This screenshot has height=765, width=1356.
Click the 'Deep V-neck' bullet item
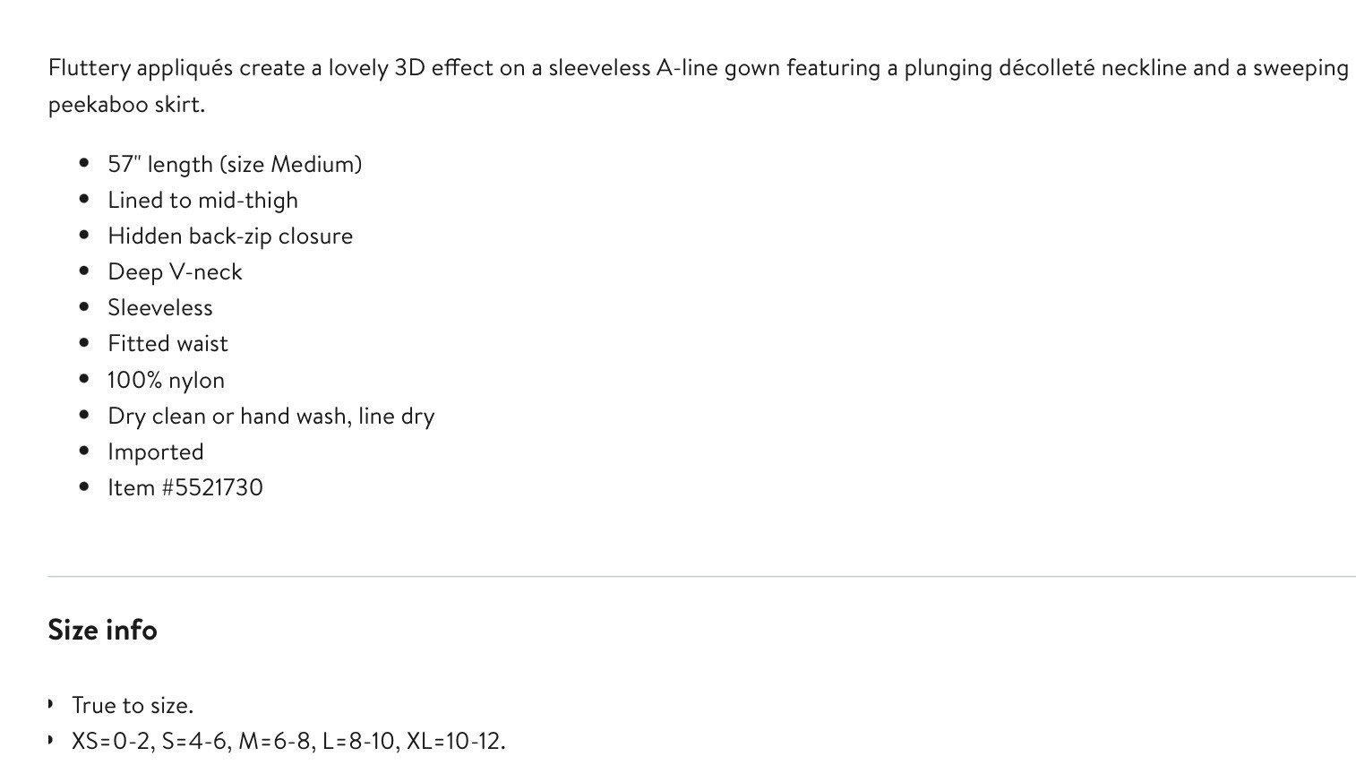coord(175,271)
